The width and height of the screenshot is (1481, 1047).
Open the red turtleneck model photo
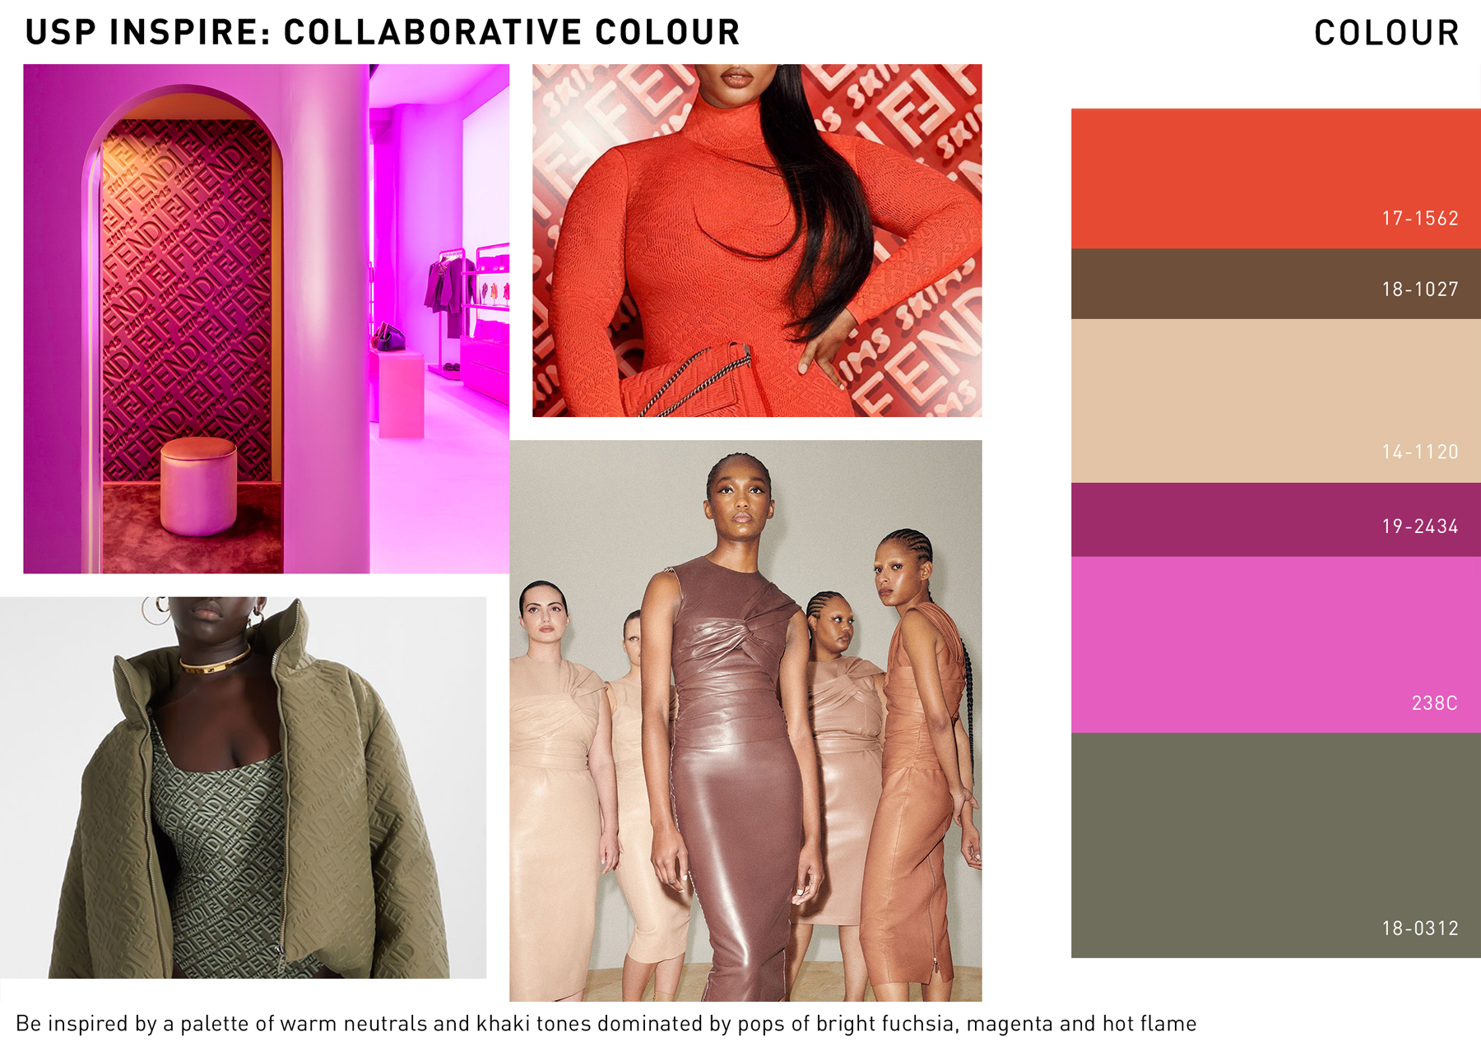point(757,240)
